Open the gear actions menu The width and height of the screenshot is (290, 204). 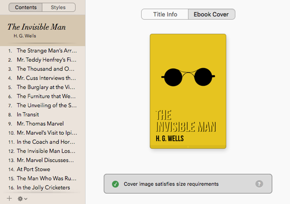pos(22,199)
